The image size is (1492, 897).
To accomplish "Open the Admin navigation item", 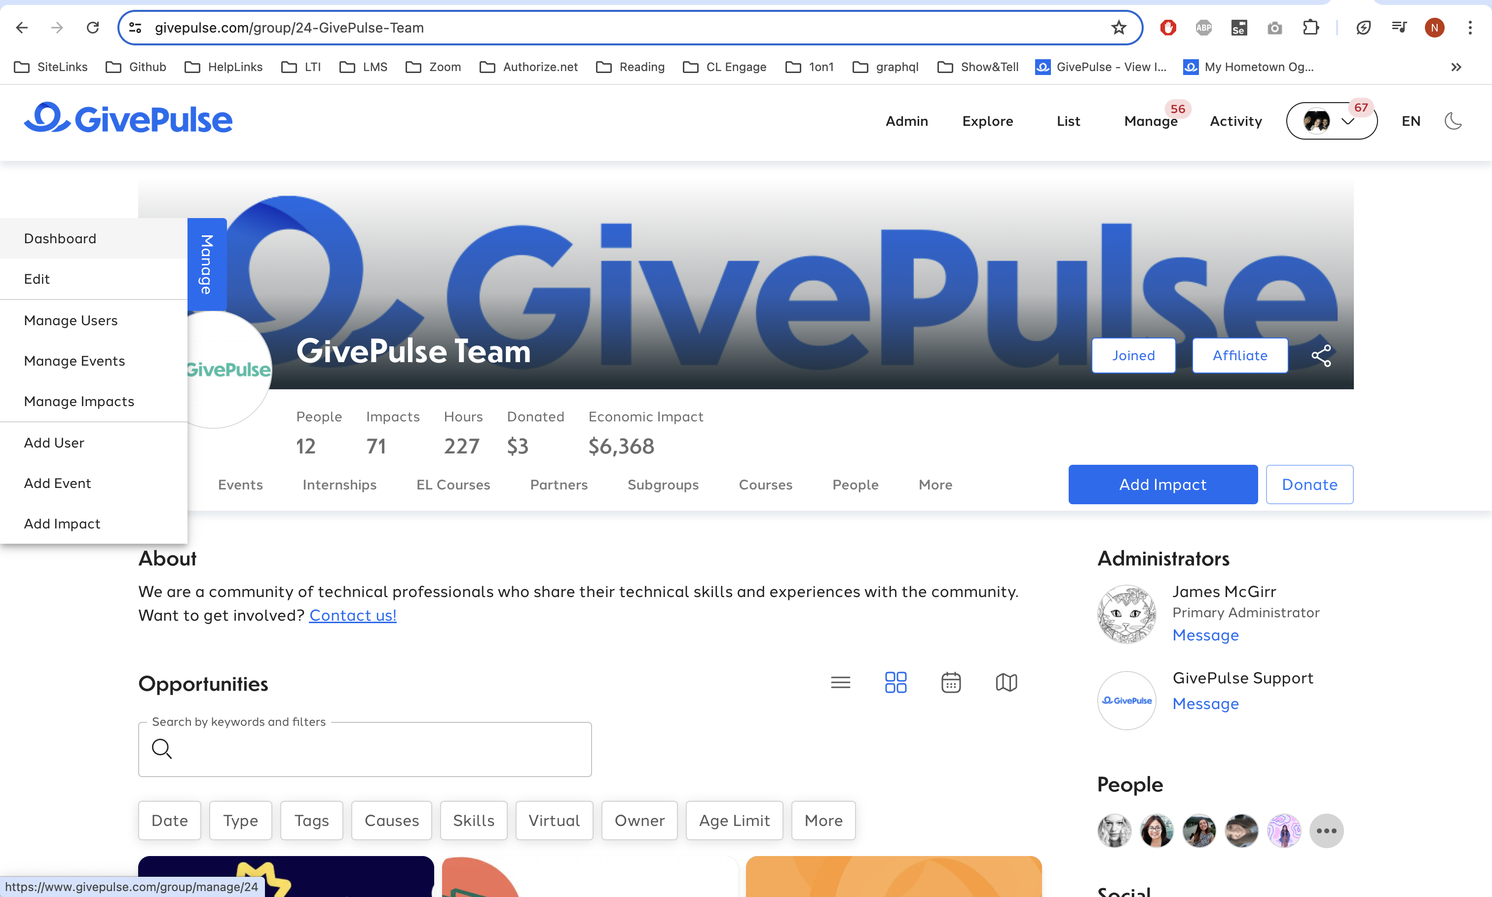I will [906, 121].
